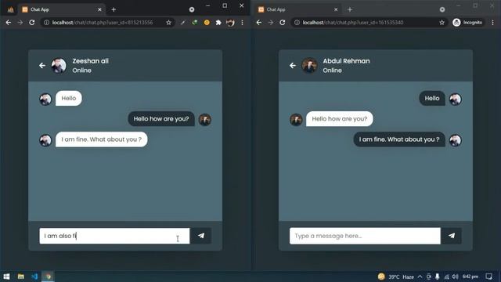Focus the 'Type a message here...' input field
501x282 pixels.
pos(365,236)
